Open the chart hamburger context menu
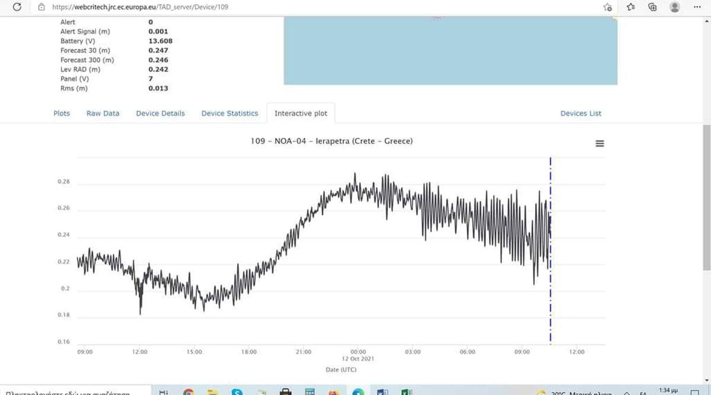711x395 pixels. pyautogui.click(x=600, y=143)
